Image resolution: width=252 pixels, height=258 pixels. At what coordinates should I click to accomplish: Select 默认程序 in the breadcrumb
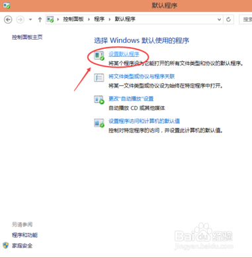(125, 19)
